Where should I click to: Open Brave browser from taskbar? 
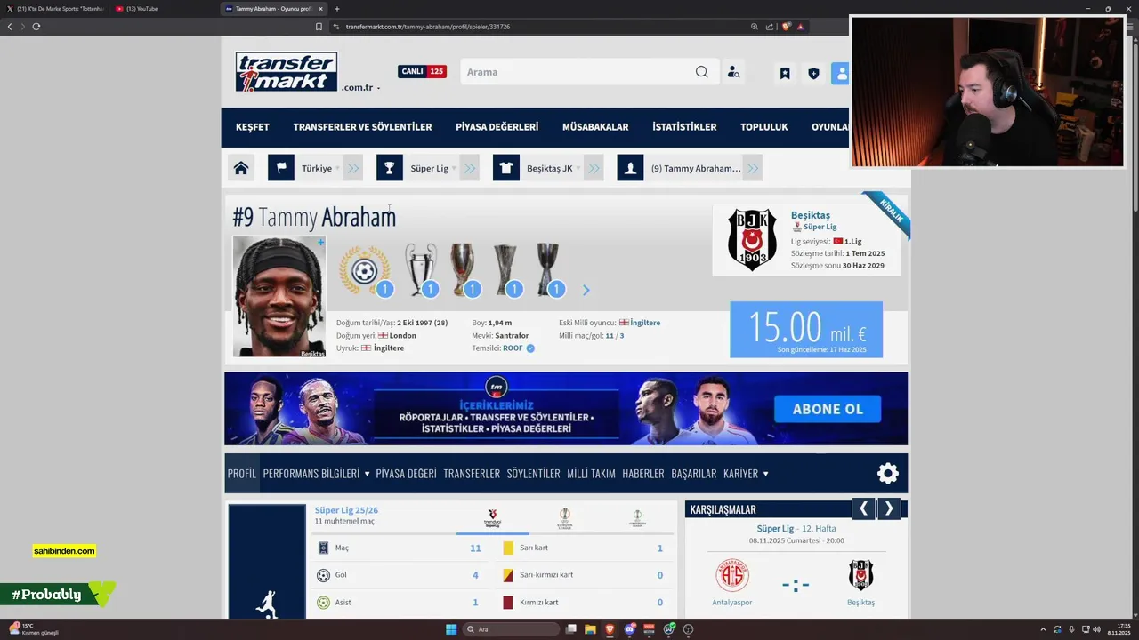(610, 629)
